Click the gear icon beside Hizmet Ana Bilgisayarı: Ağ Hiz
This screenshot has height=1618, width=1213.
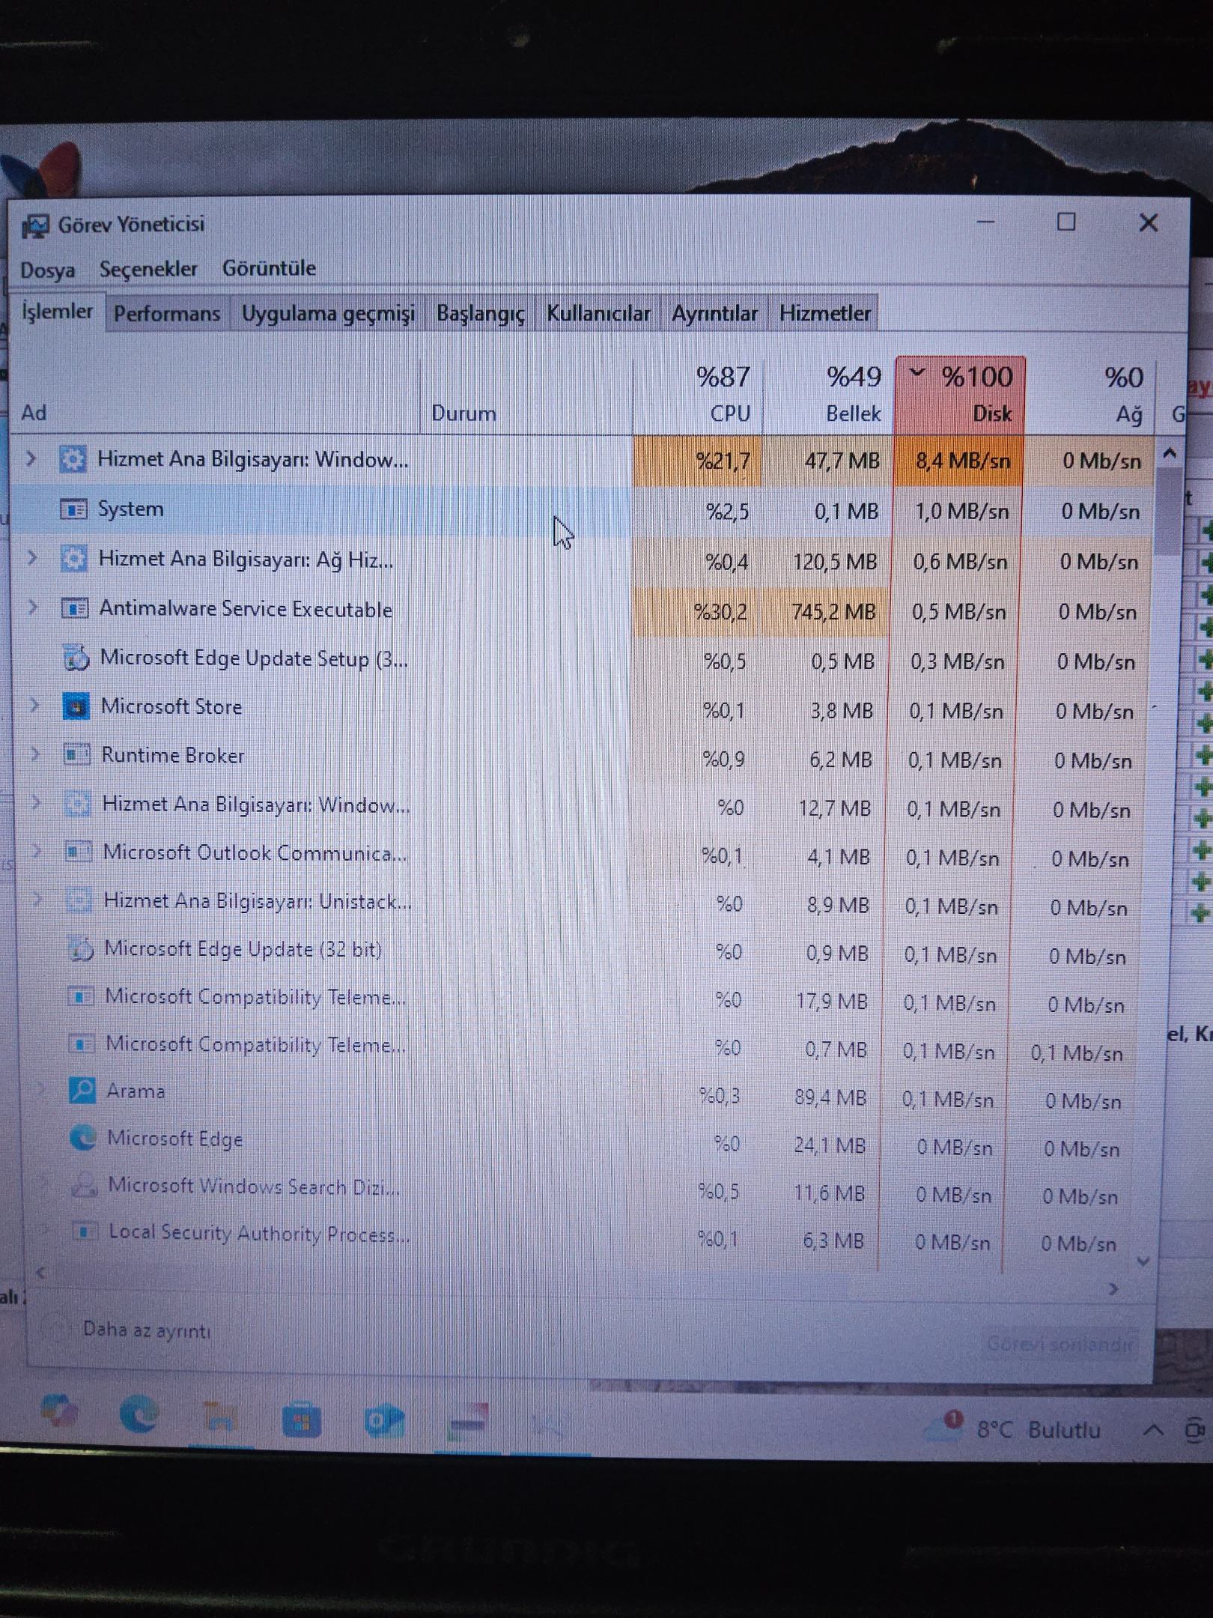pos(74,559)
